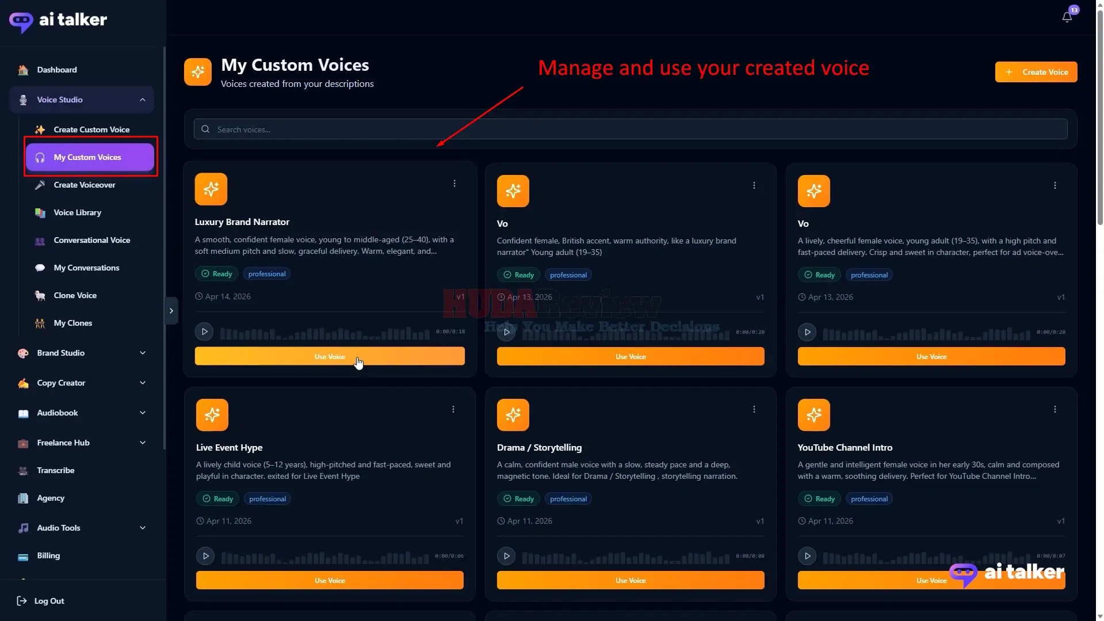Image resolution: width=1104 pixels, height=621 pixels.
Task: Play the Luxury Brand Narrator voice preview
Action: 204,332
